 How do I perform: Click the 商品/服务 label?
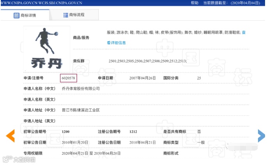pyautogui.click(x=81, y=38)
